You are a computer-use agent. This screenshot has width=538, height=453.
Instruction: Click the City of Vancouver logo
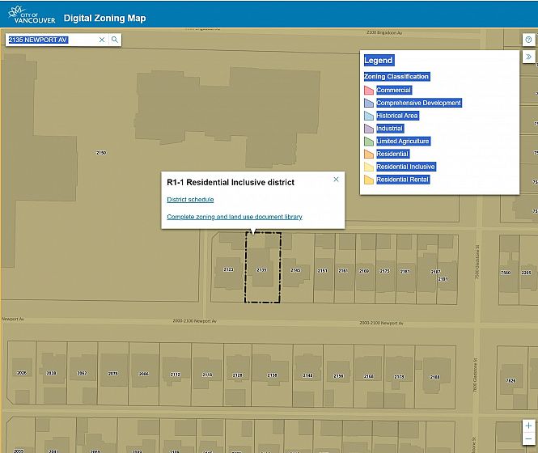tap(32, 15)
